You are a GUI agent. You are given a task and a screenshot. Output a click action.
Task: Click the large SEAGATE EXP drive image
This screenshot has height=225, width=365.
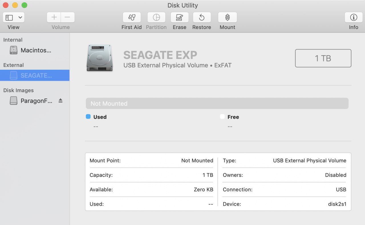(100, 58)
